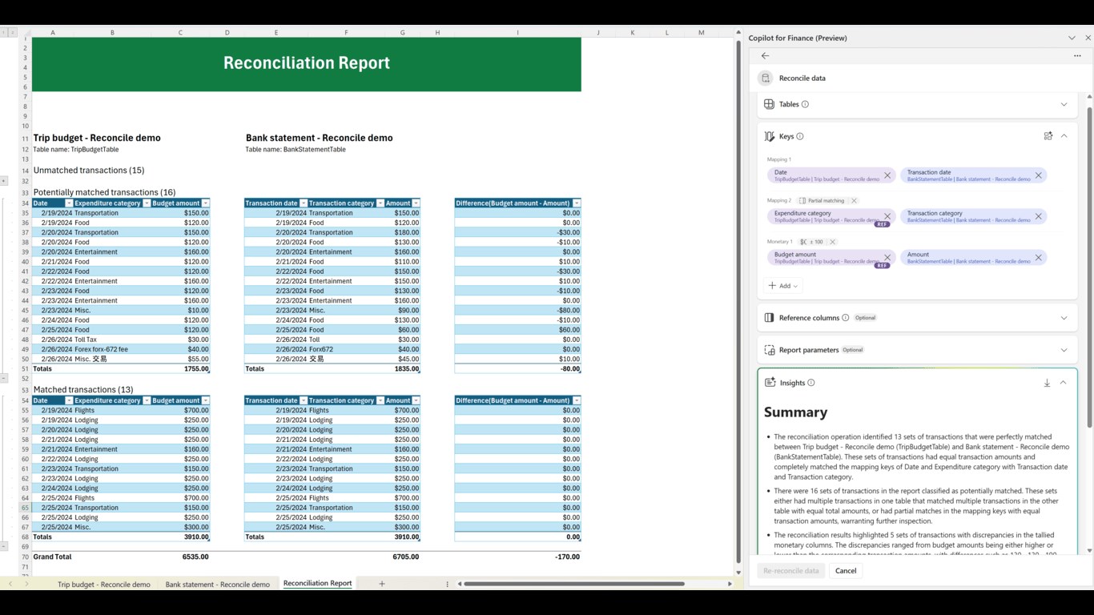Screen dimensions: 1094x615
Task: Click the Insights sparkle icon
Action: 770,383
